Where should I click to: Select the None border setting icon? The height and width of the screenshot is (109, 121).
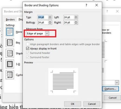tap(10, 32)
